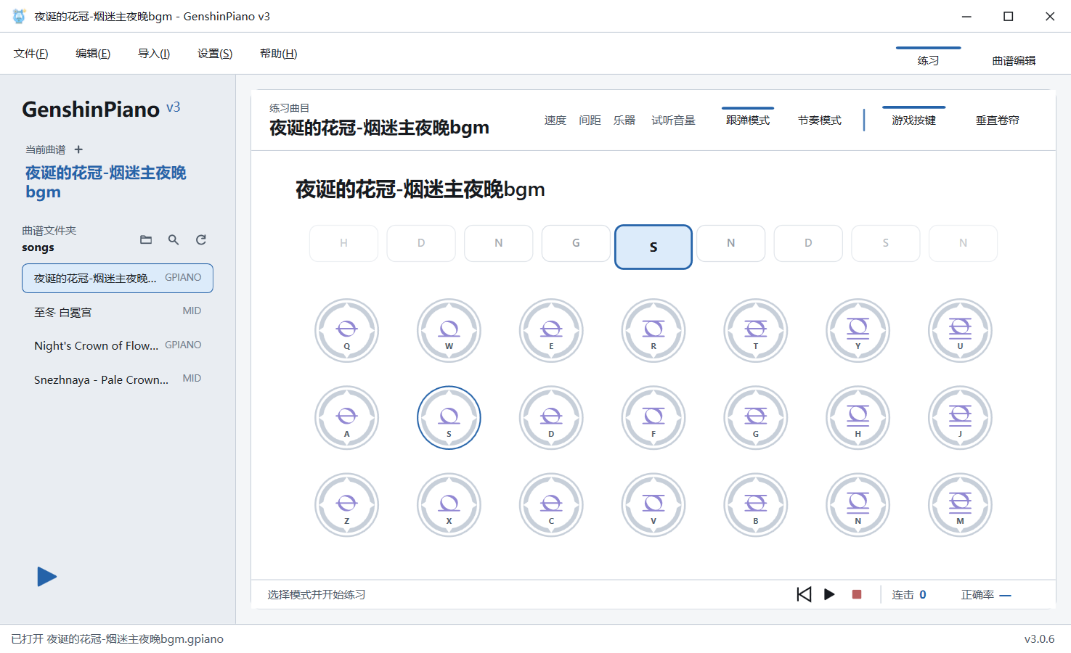
Task: Tap the Z note key
Action: click(347, 505)
